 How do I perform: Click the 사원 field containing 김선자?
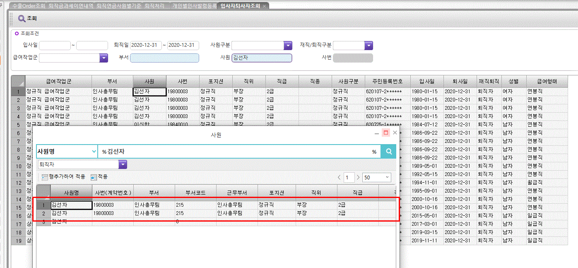pyautogui.click(x=262, y=58)
